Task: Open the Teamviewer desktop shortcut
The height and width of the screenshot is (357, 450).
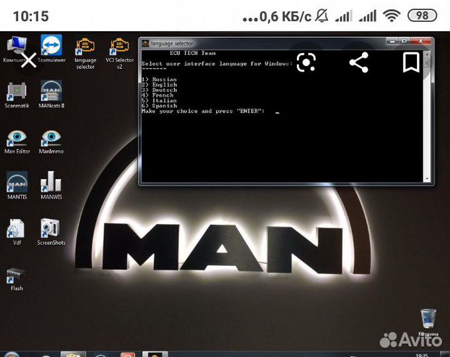Action: coord(51,49)
